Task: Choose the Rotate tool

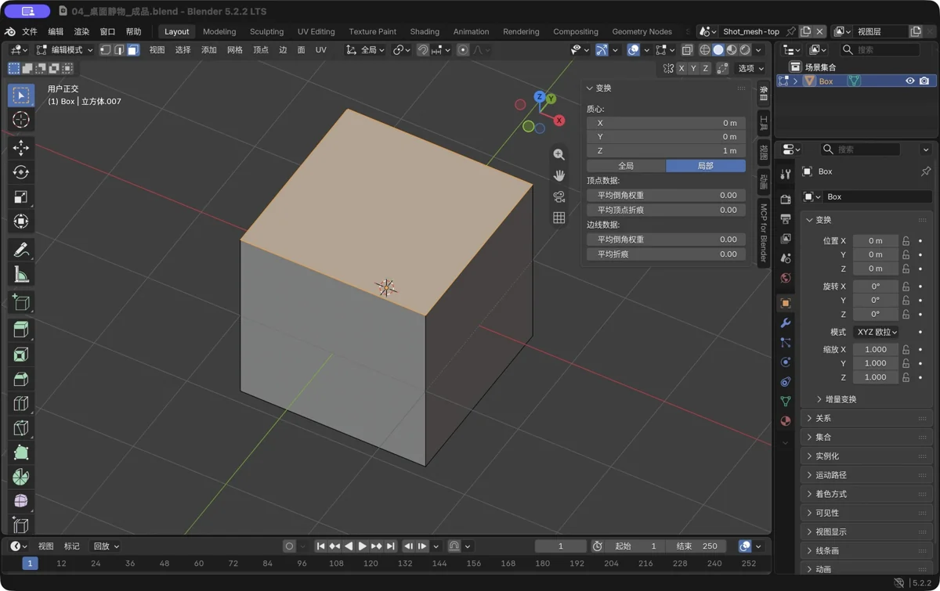Action: 21,172
